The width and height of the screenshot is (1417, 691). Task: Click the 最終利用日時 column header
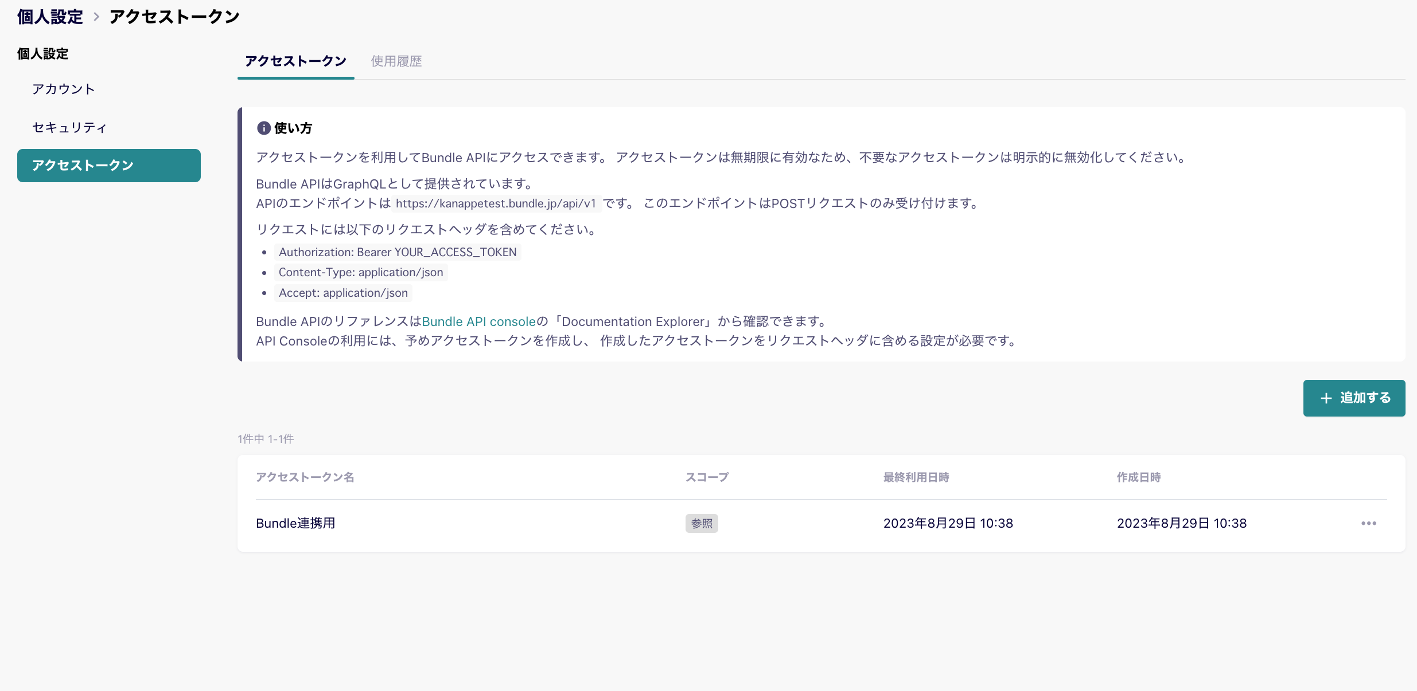[916, 477]
